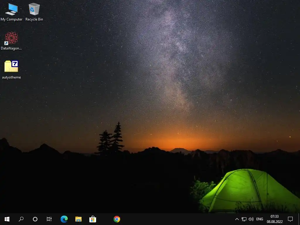Open volume speaker tray icon
The image size is (300, 225).
[x=251, y=219]
